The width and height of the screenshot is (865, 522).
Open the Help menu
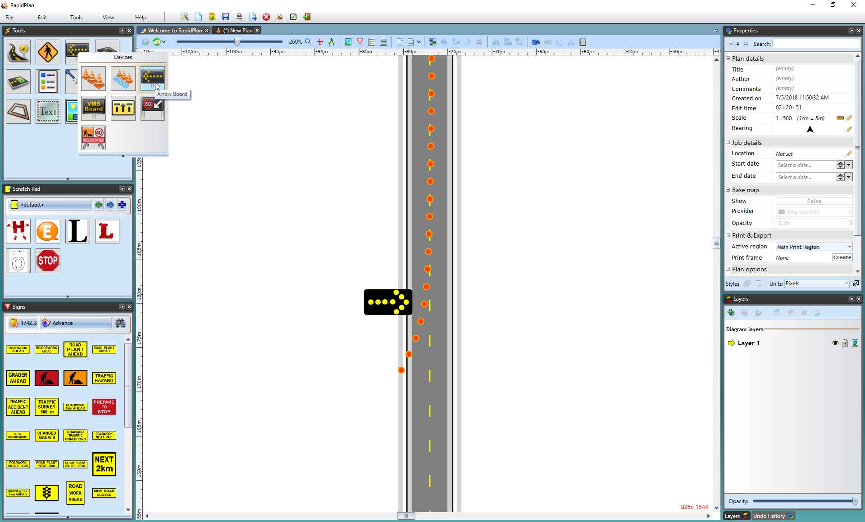(141, 18)
